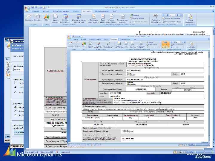Viewport: 215px width, 161px height.
Task: Click Найти получателя in front Word ribbon
Action: [177, 45]
